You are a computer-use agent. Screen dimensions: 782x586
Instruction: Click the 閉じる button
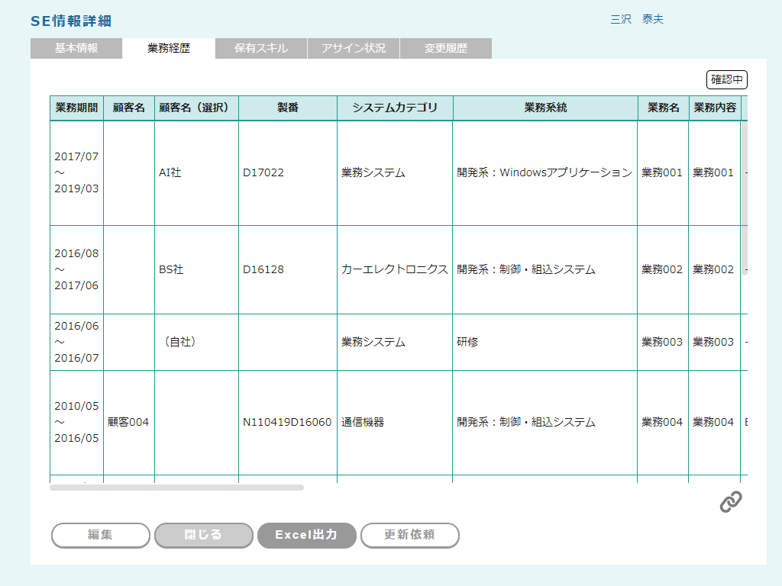point(203,535)
